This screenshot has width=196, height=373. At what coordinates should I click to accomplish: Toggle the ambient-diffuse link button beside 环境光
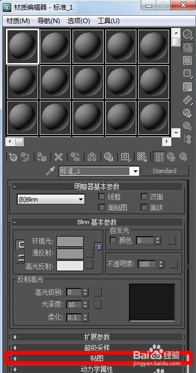pyautogui.click(x=20, y=245)
